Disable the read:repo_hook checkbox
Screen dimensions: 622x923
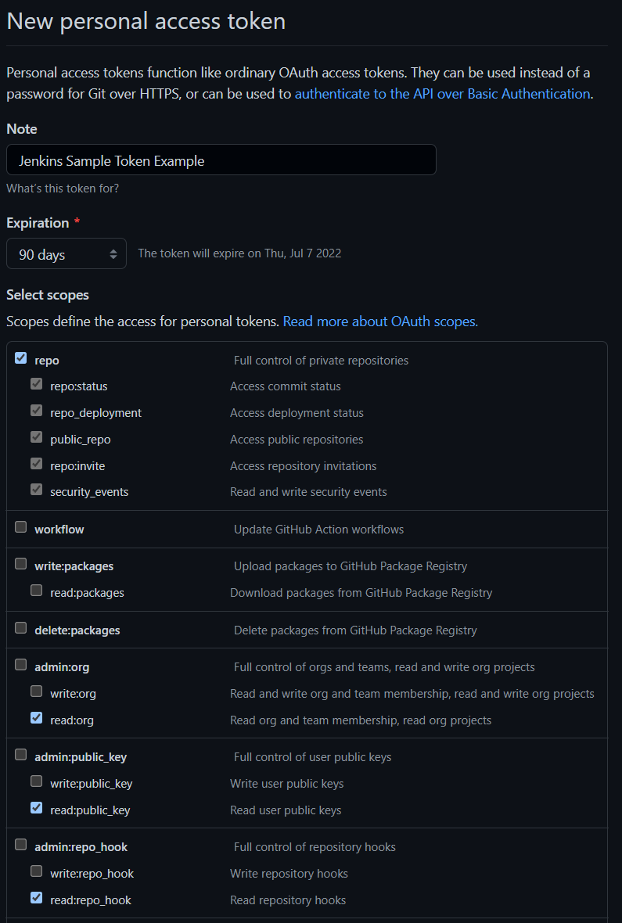coord(37,897)
